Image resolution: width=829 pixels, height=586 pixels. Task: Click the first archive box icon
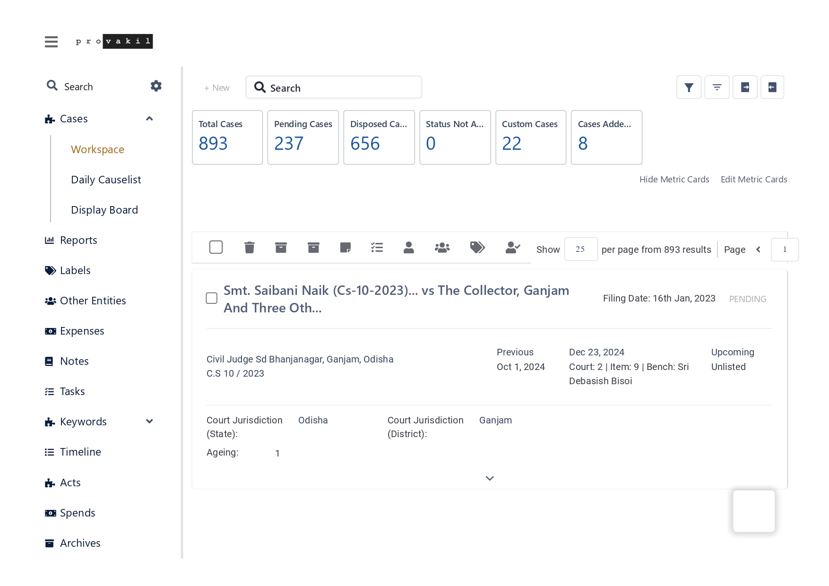(x=281, y=247)
